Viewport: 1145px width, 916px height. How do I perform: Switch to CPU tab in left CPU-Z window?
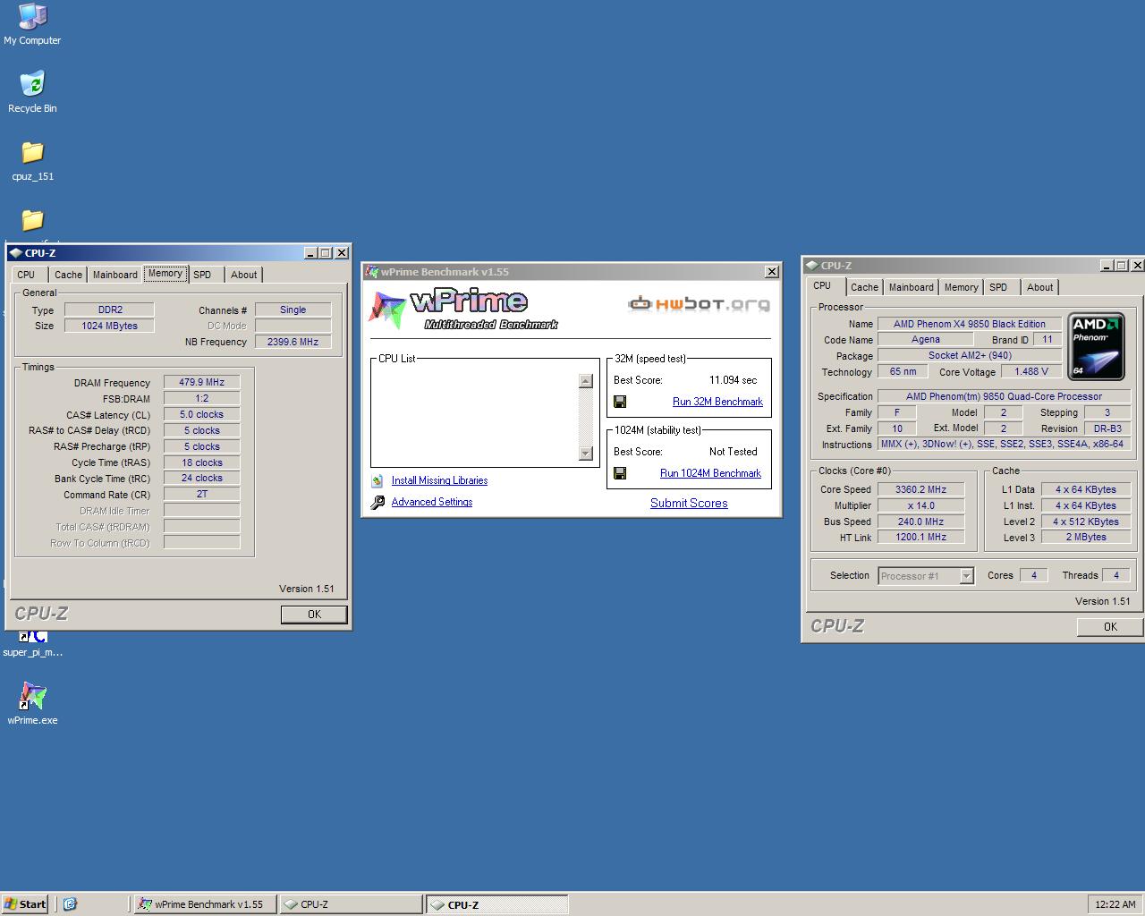(x=26, y=275)
